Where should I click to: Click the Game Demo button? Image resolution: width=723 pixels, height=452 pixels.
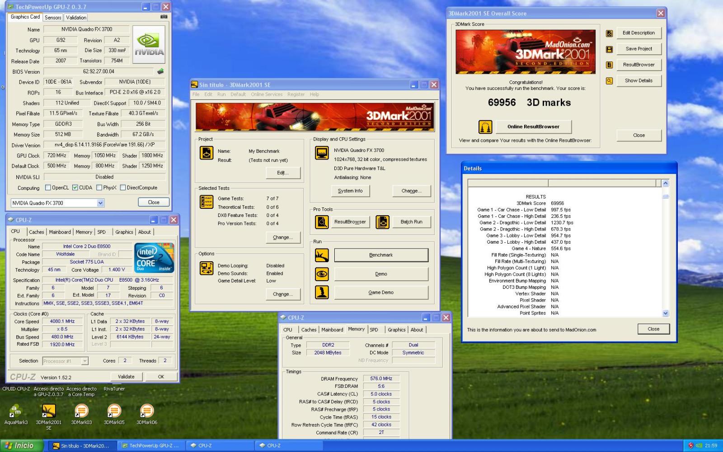click(x=381, y=292)
